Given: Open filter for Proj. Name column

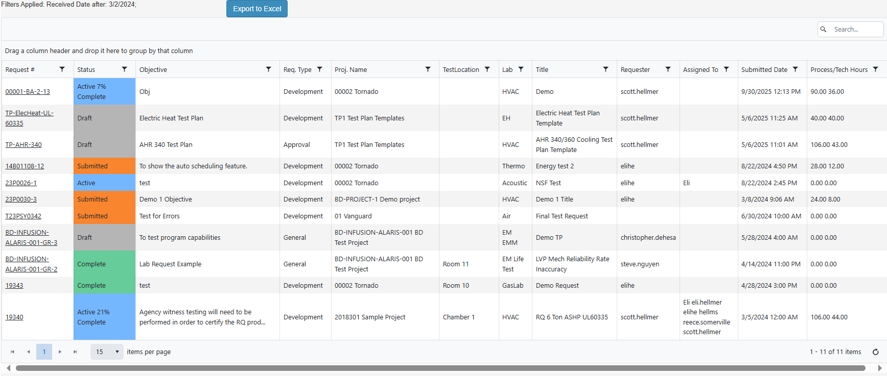Looking at the screenshot, I should [428, 69].
